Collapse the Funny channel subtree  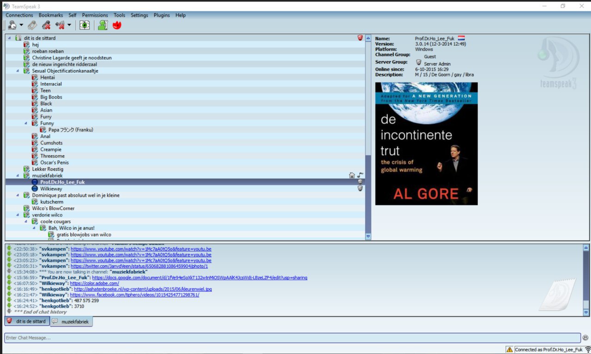[x=26, y=123]
